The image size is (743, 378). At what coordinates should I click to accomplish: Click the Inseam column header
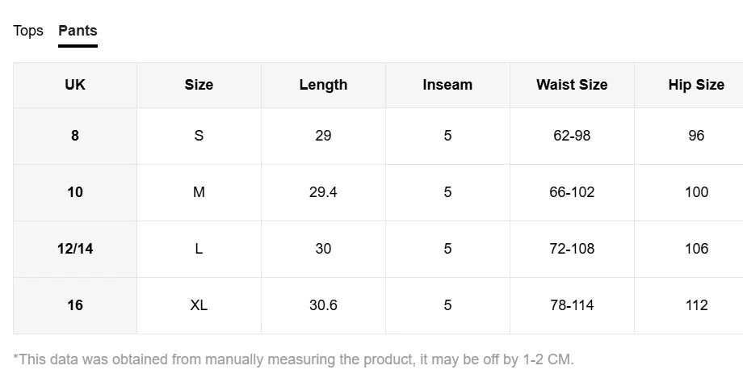click(x=447, y=85)
